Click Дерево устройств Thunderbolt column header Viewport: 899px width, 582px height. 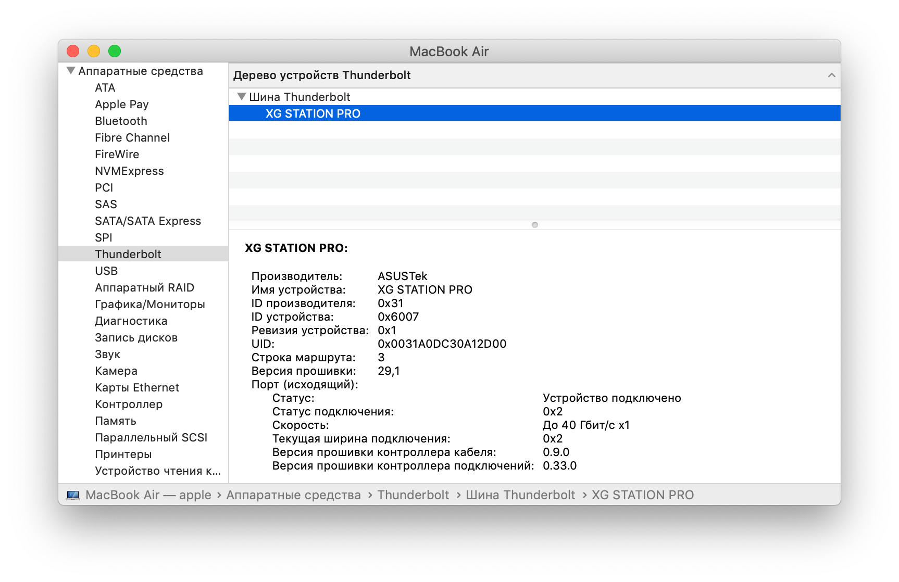click(x=322, y=75)
